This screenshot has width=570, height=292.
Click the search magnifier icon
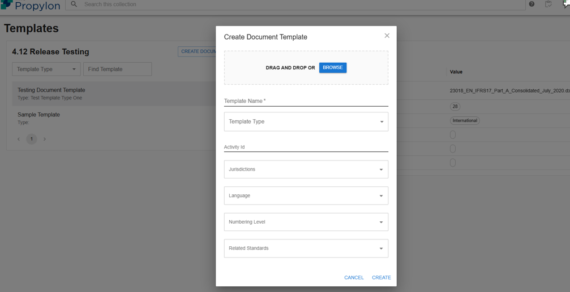(x=74, y=5)
